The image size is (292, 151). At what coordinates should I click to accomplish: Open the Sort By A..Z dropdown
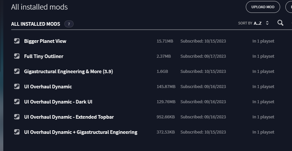[253, 23]
